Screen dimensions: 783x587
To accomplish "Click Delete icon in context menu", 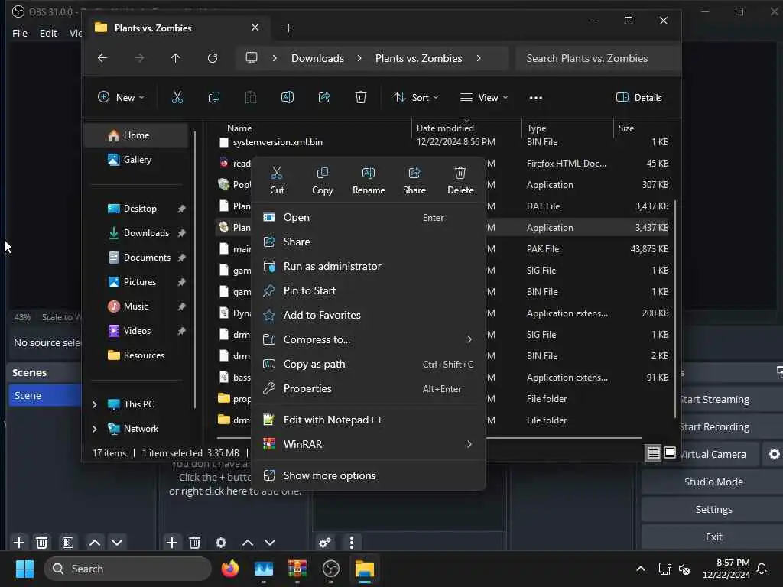I will click(460, 180).
